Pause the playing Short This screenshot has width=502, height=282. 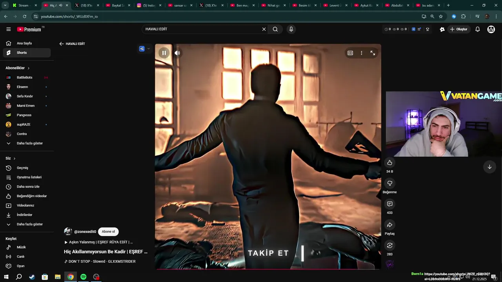(x=164, y=53)
